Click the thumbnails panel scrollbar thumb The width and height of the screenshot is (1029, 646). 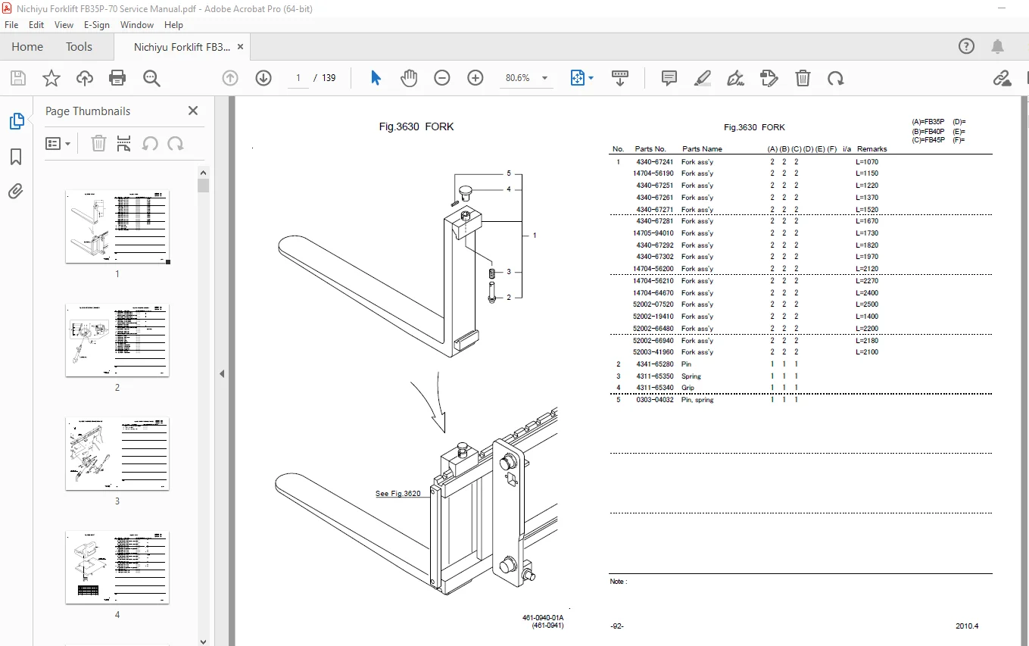[203, 186]
